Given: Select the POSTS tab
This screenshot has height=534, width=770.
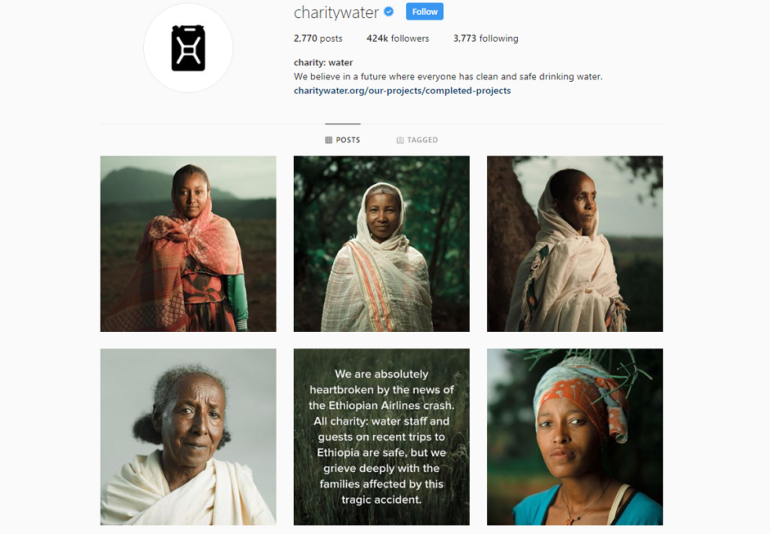Looking at the screenshot, I should pos(343,140).
